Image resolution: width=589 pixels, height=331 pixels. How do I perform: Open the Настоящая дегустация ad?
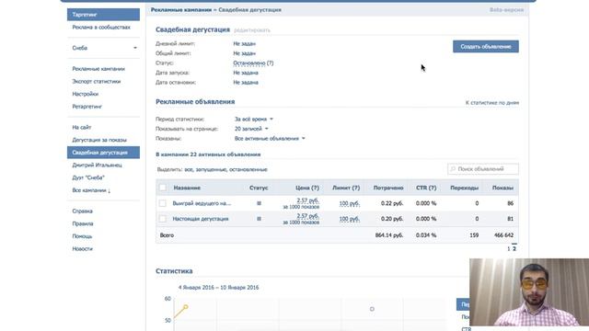pyautogui.click(x=201, y=219)
